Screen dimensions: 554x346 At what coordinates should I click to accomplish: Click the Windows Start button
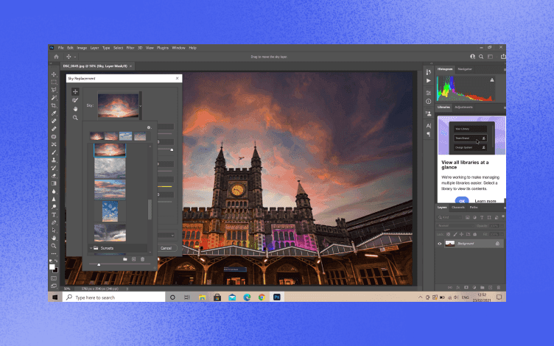point(55,297)
